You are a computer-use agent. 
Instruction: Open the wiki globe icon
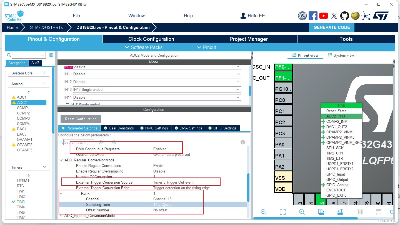pyautogui.click(x=355, y=16)
